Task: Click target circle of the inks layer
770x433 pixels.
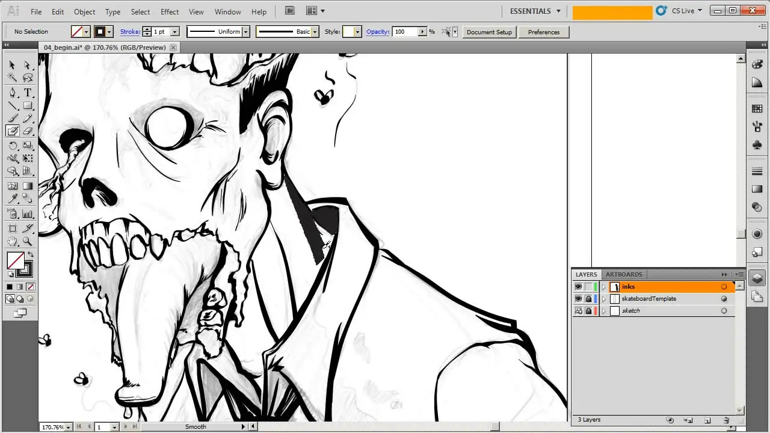Action: pyautogui.click(x=724, y=287)
